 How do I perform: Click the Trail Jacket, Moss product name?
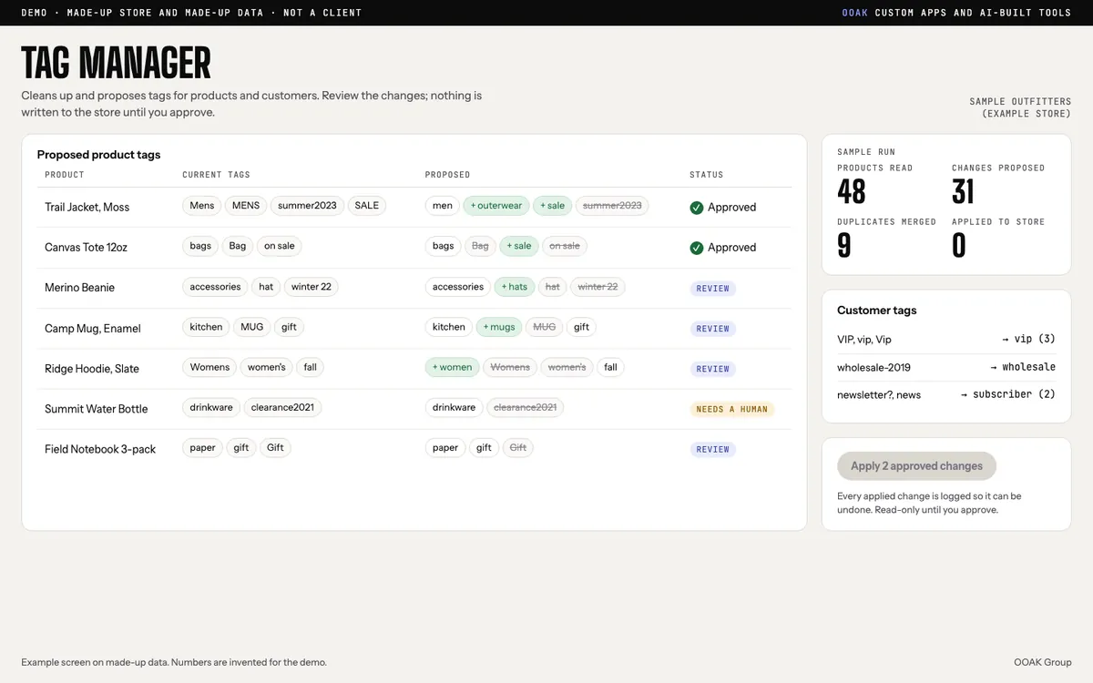(x=87, y=208)
